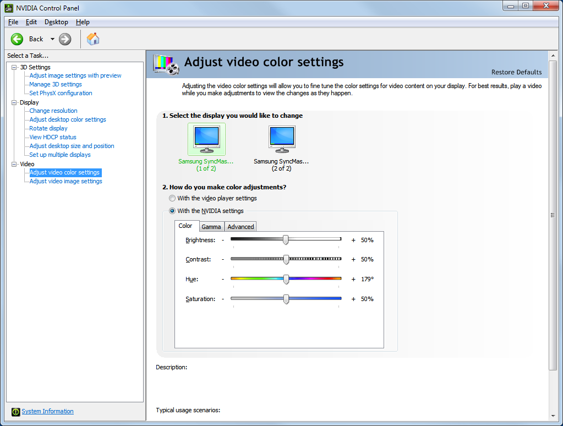
Task: Switch to the Color tab
Action: pyautogui.click(x=185, y=226)
